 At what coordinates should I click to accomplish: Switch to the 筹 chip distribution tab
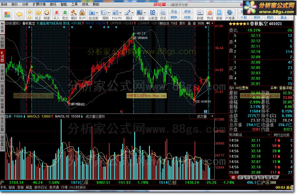(x=254, y=177)
